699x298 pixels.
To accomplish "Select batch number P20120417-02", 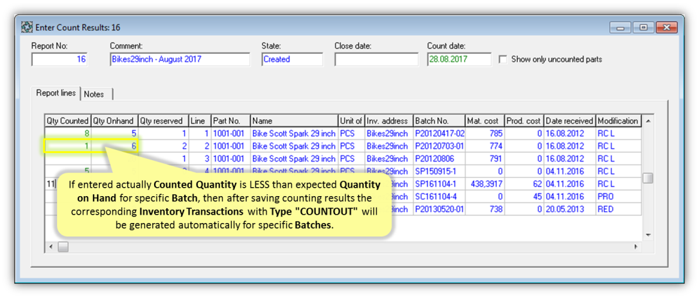I will pyautogui.click(x=439, y=133).
